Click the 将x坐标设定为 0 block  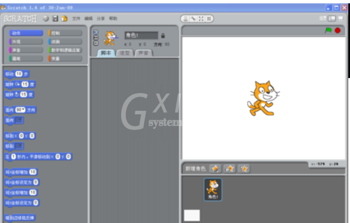pos(22,182)
